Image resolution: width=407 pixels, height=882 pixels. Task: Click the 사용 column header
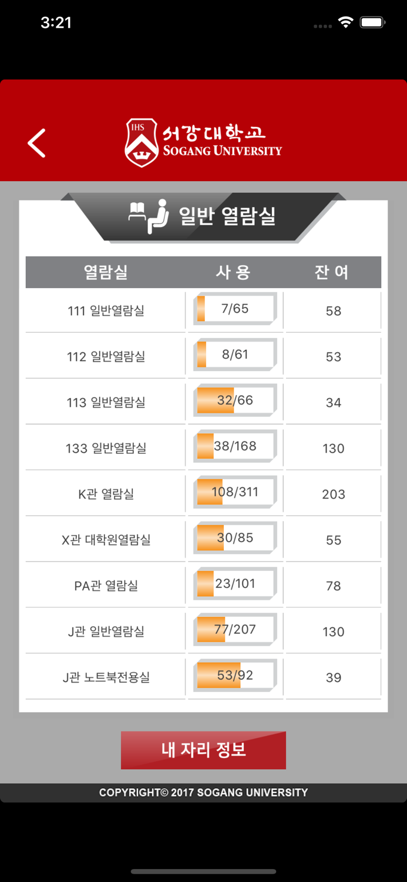[234, 272]
